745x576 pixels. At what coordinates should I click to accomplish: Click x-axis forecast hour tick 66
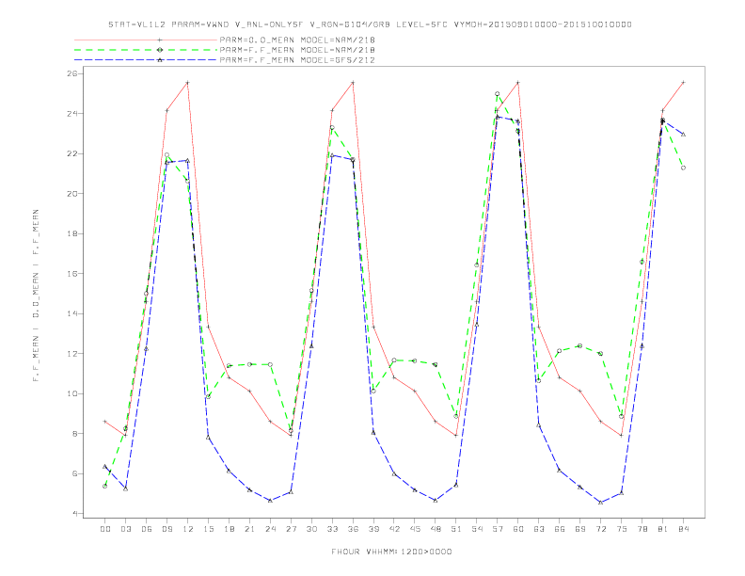click(x=560, y=529)
